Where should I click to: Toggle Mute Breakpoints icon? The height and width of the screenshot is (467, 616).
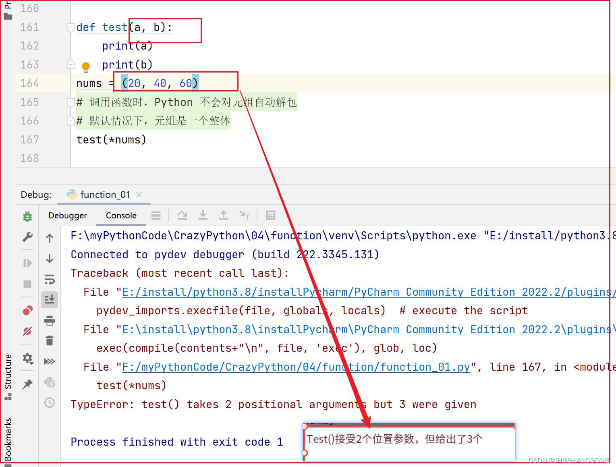[x=27, y=331]
